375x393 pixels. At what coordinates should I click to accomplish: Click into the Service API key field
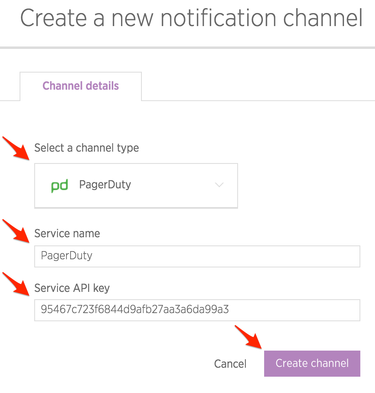197,310
